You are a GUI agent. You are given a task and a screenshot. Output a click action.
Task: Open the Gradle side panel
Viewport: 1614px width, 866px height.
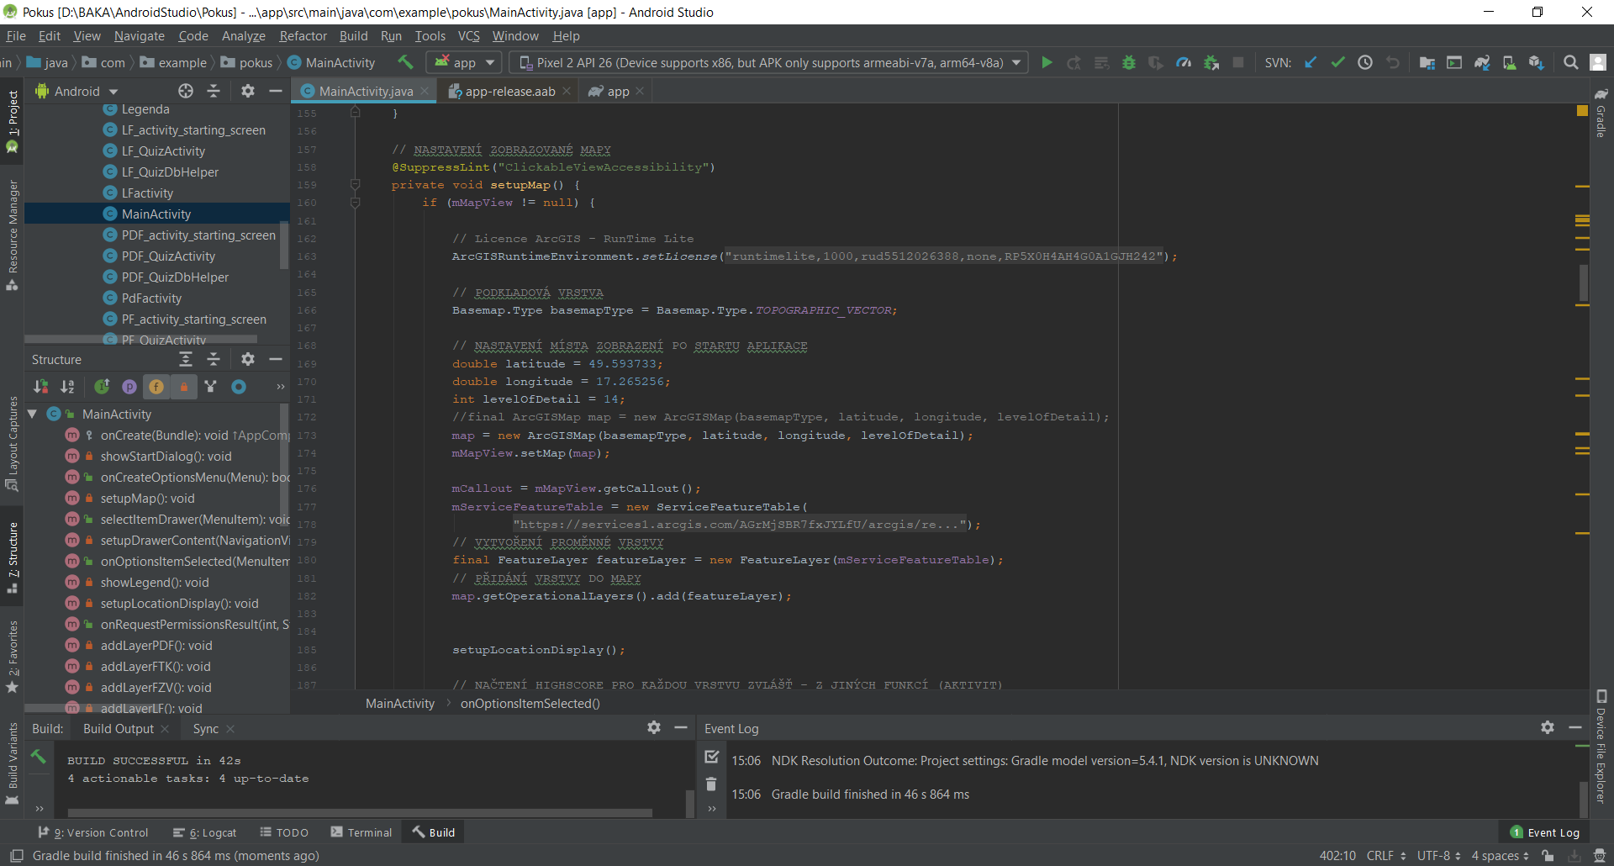click(1601, 113)
